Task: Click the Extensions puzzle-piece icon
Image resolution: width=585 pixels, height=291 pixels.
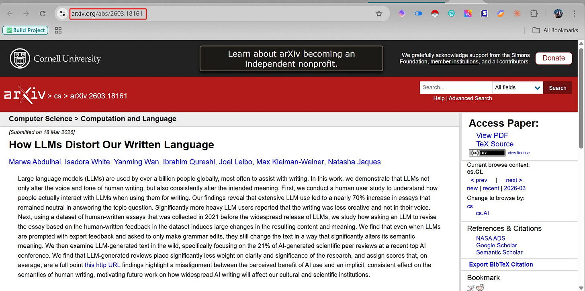Action: [x=534, y=13]
